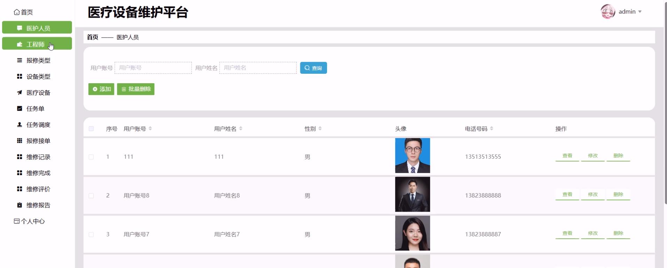
Task: Click the 任务调度 person icon
Action: pyautogui.click(x=19, y=125)
